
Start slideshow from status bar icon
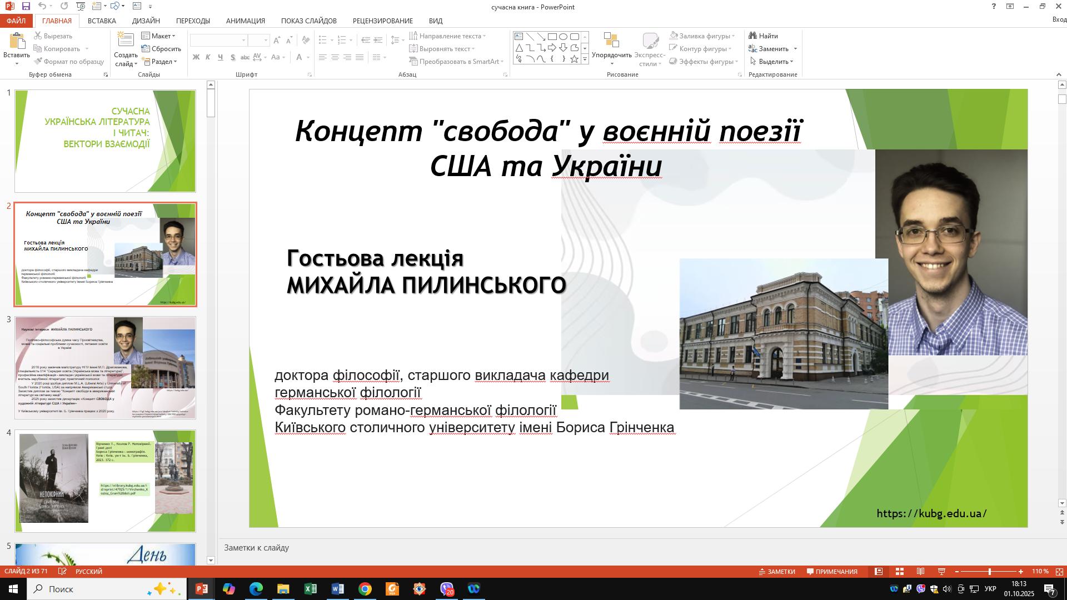(941, 572)
